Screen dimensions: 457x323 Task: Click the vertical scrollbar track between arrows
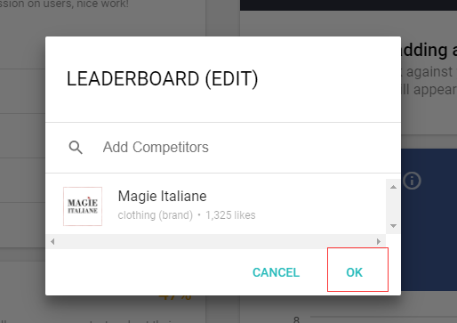pos(393,206)
